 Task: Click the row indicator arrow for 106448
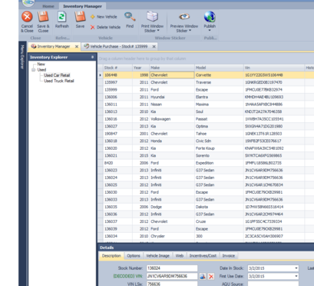click(x=101, y=75)
